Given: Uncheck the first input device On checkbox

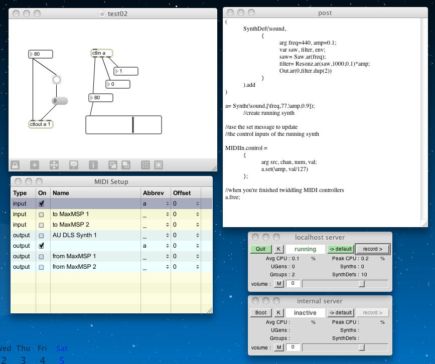Looking at the screenshot, I should [42, 204].
